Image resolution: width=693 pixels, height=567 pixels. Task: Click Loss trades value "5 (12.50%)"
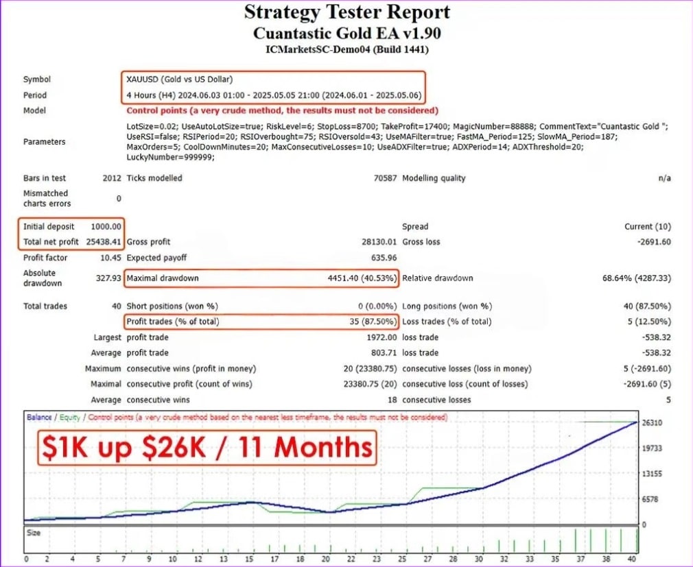pyautogui.click(x=649, y=322)
